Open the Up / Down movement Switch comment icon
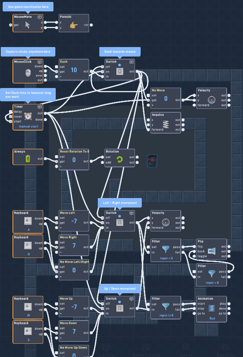Viewport: 243px width, 357px height. (132, 299)
